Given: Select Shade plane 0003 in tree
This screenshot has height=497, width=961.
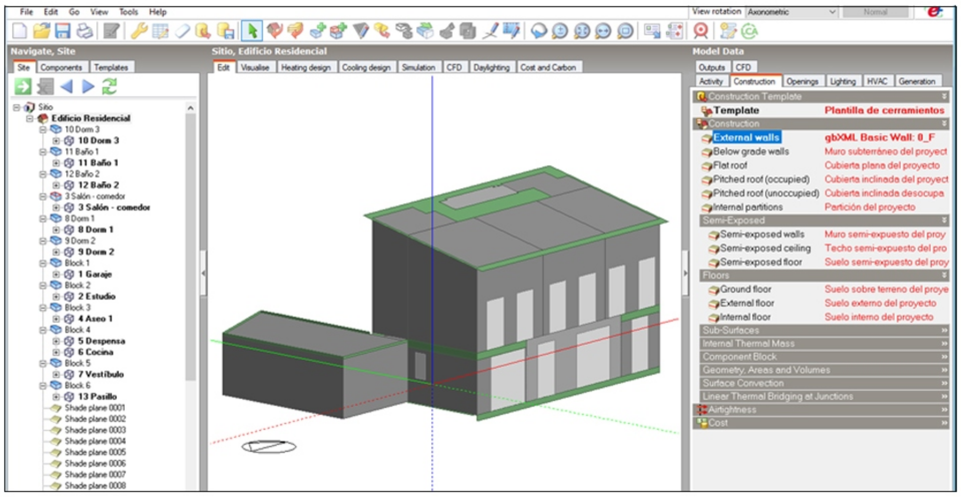Looking at the screenshot, I should (95, 430).
